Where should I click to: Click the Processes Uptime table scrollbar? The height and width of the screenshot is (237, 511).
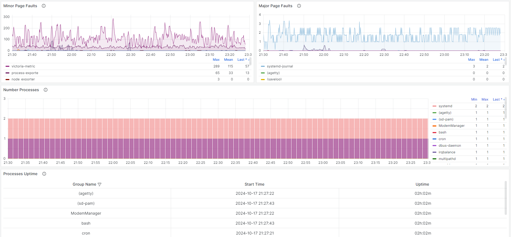click(506, 198)
